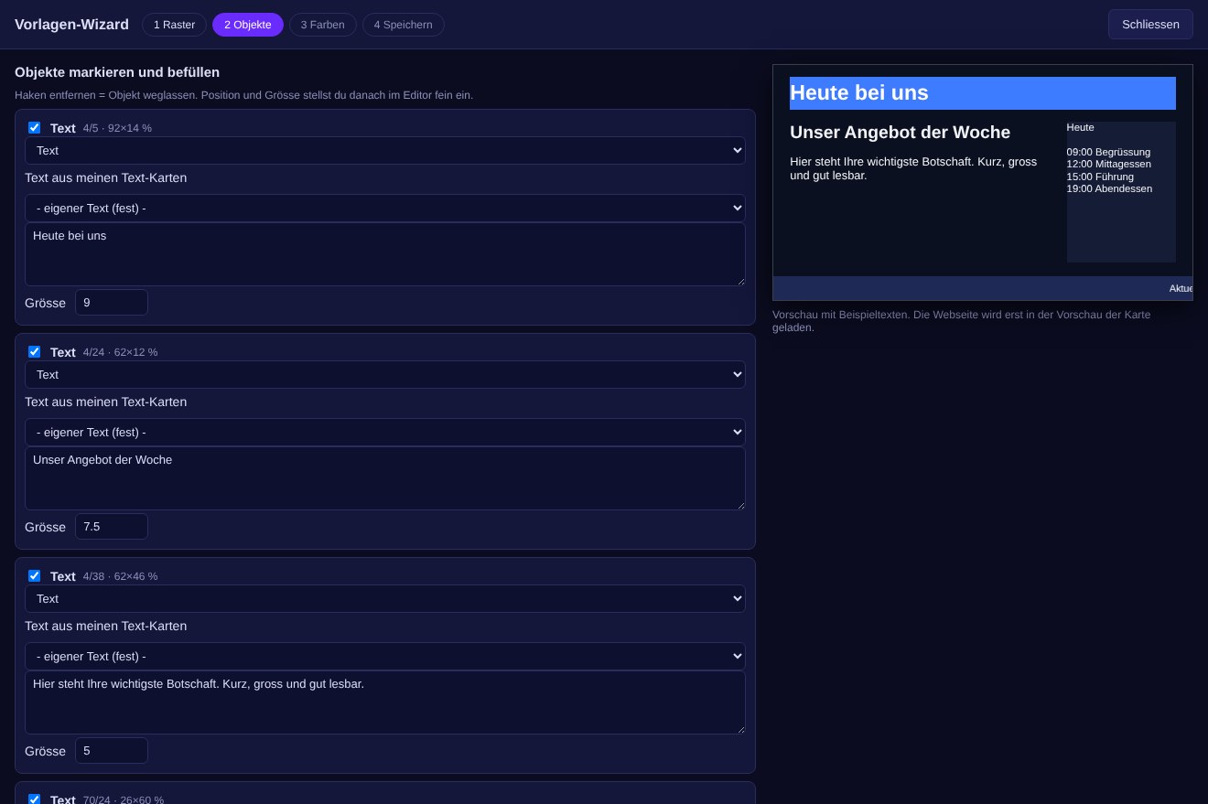Select the Grösse field showing 7.5
Image resolution: width=1208 pixels, height=804 pixels.
112,527
